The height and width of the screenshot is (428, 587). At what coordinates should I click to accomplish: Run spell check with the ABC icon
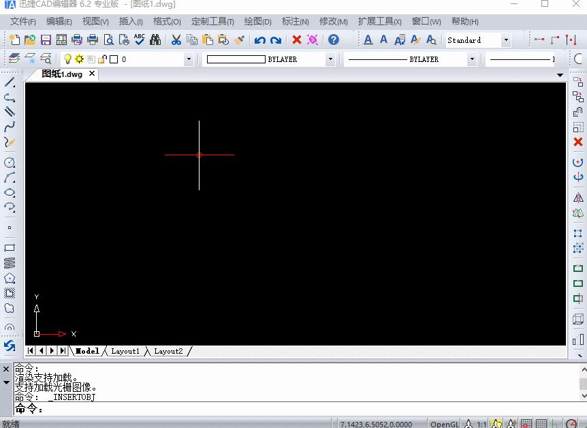click(x=140, y=40)
